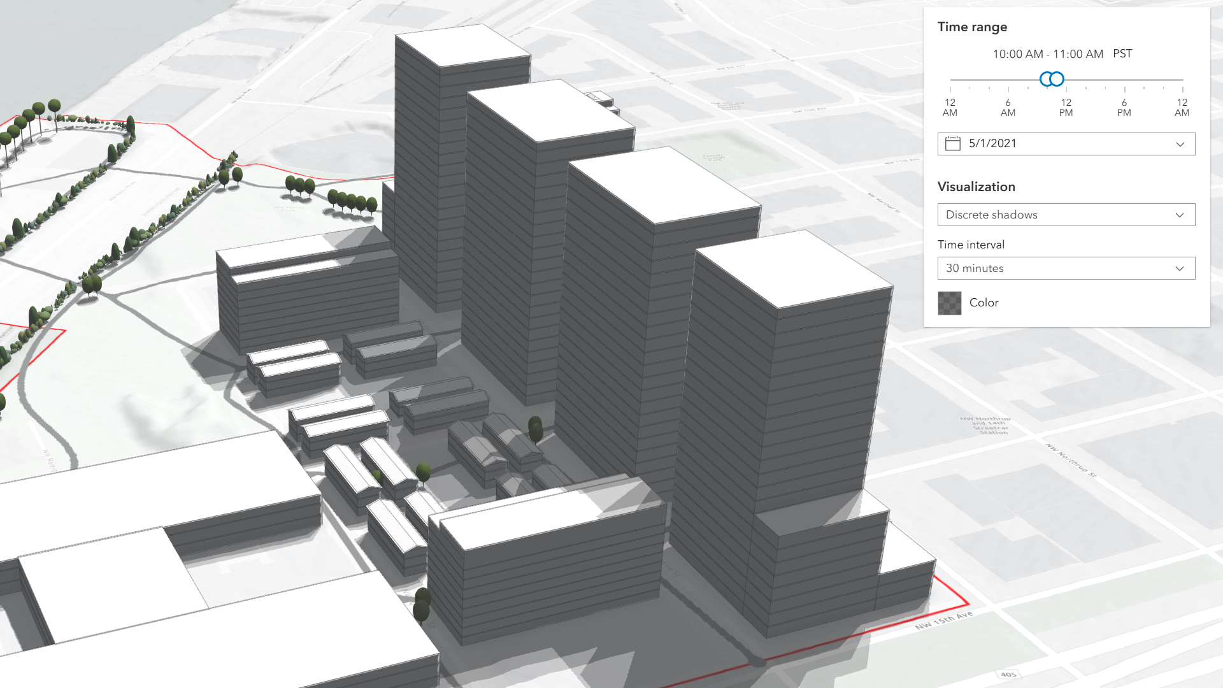Click the NW 15th Ave street label

944,620
